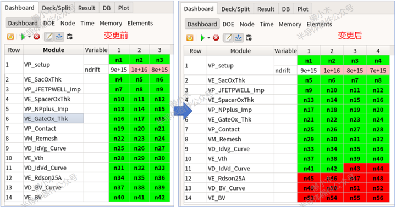Switch to Deck/Split tab in right window
396x207 pixels.
pos(235,9)
